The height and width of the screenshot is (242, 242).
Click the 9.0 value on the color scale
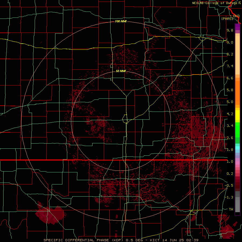pyautogui.click(x=230, y=42)
